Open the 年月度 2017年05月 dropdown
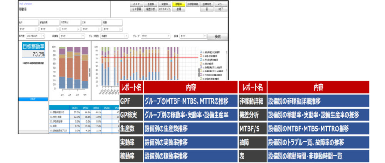 pyautogui.click(x=36, y=36)
